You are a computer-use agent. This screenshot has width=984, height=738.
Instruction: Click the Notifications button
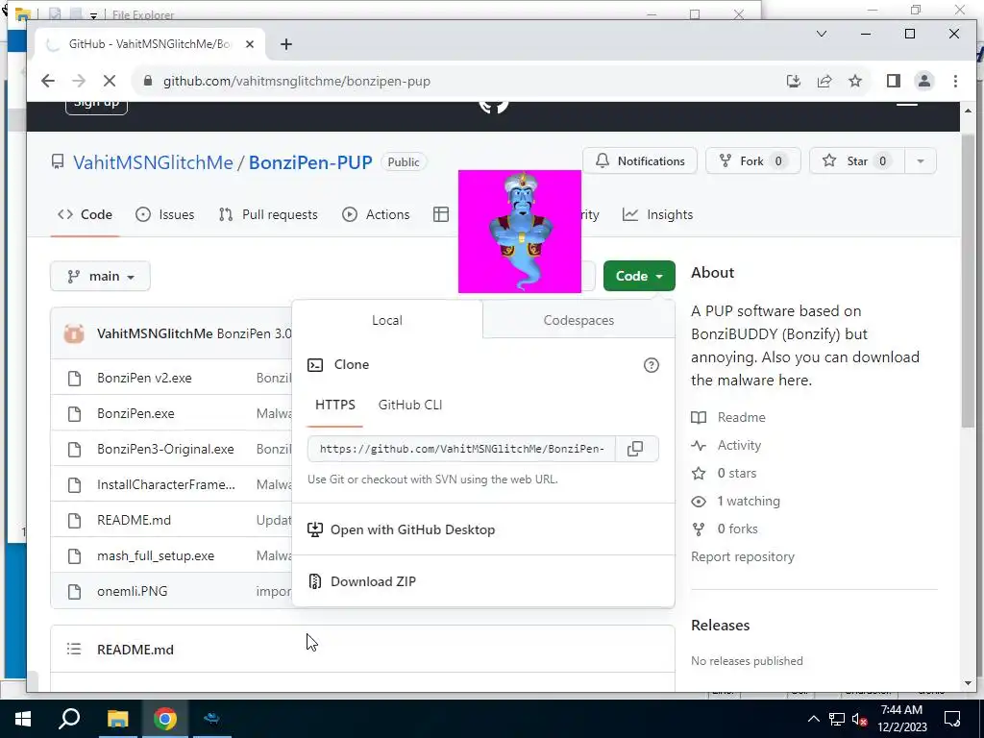[639, 161]
